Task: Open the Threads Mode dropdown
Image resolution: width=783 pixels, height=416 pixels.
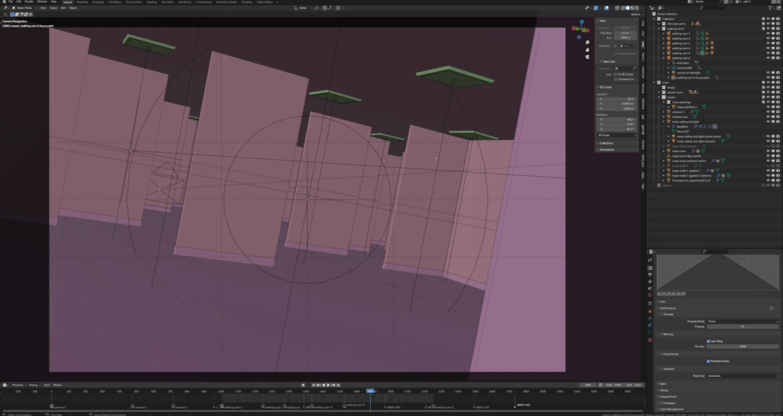Action: click(x=742, y=321)
